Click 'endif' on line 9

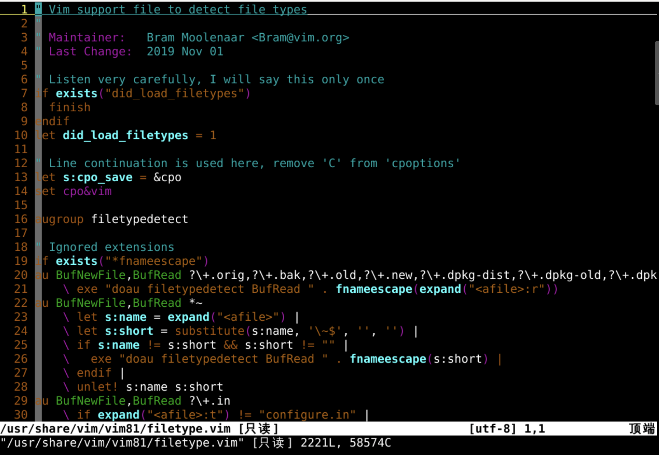click(x=52, y=121)
